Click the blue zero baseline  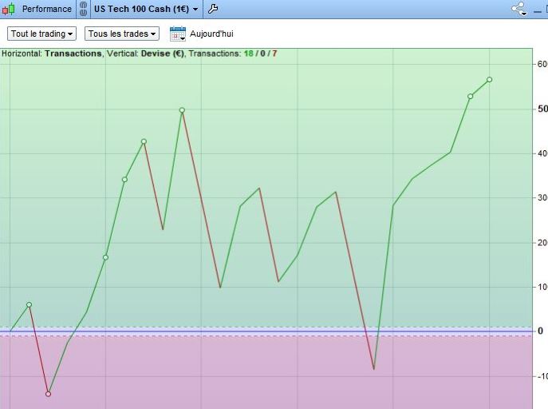[x=266, y=331]
